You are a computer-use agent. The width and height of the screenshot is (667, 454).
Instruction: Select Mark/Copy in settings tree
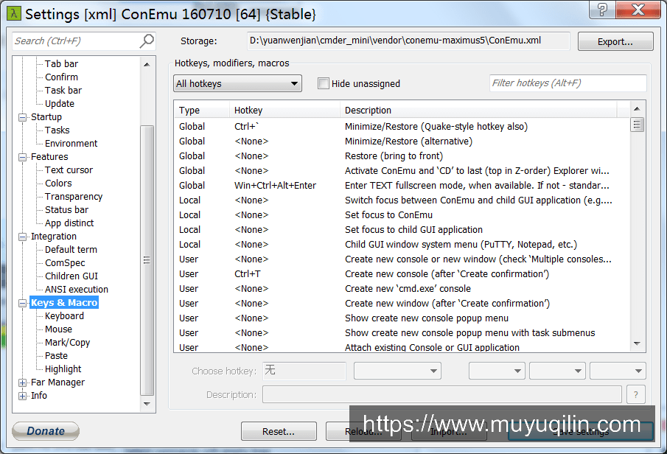click(x=67, y=343)
